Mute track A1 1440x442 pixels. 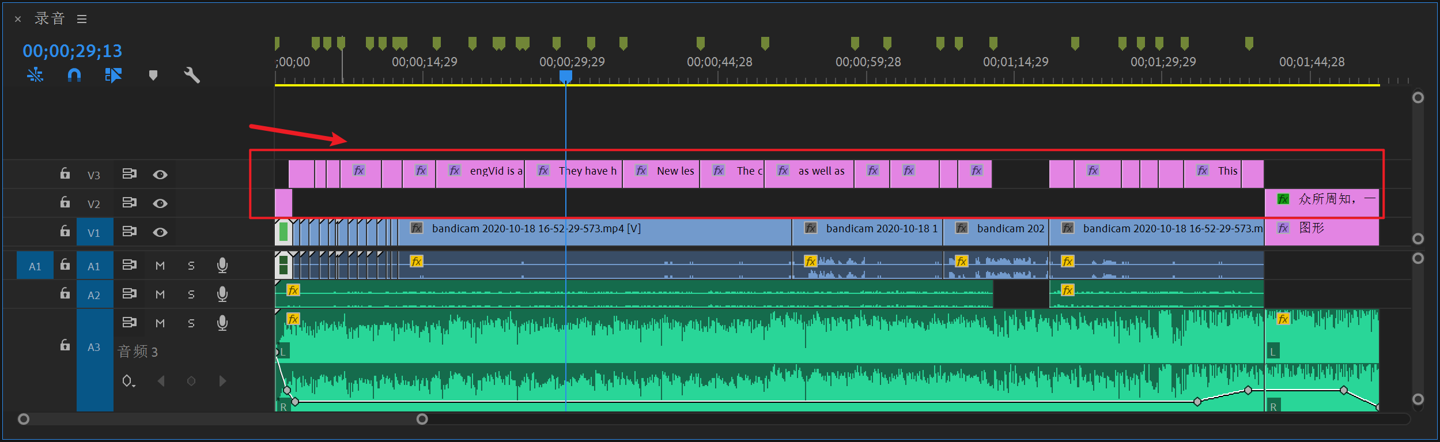coord(160,266)
